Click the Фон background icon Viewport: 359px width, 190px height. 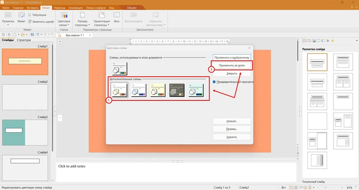point(117,17)
